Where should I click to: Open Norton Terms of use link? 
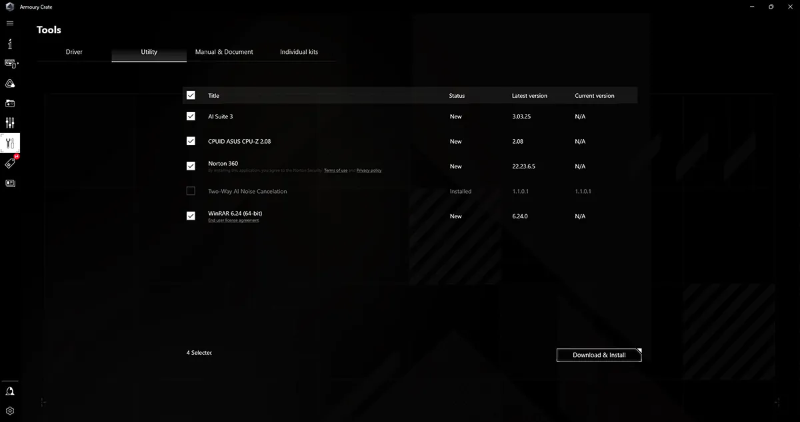point(335,171)
